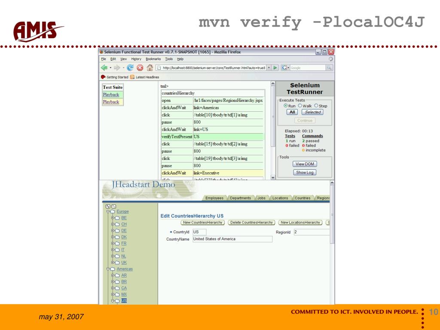
Task: Collapse the Europe tree node
Action: tap(108, 211)
